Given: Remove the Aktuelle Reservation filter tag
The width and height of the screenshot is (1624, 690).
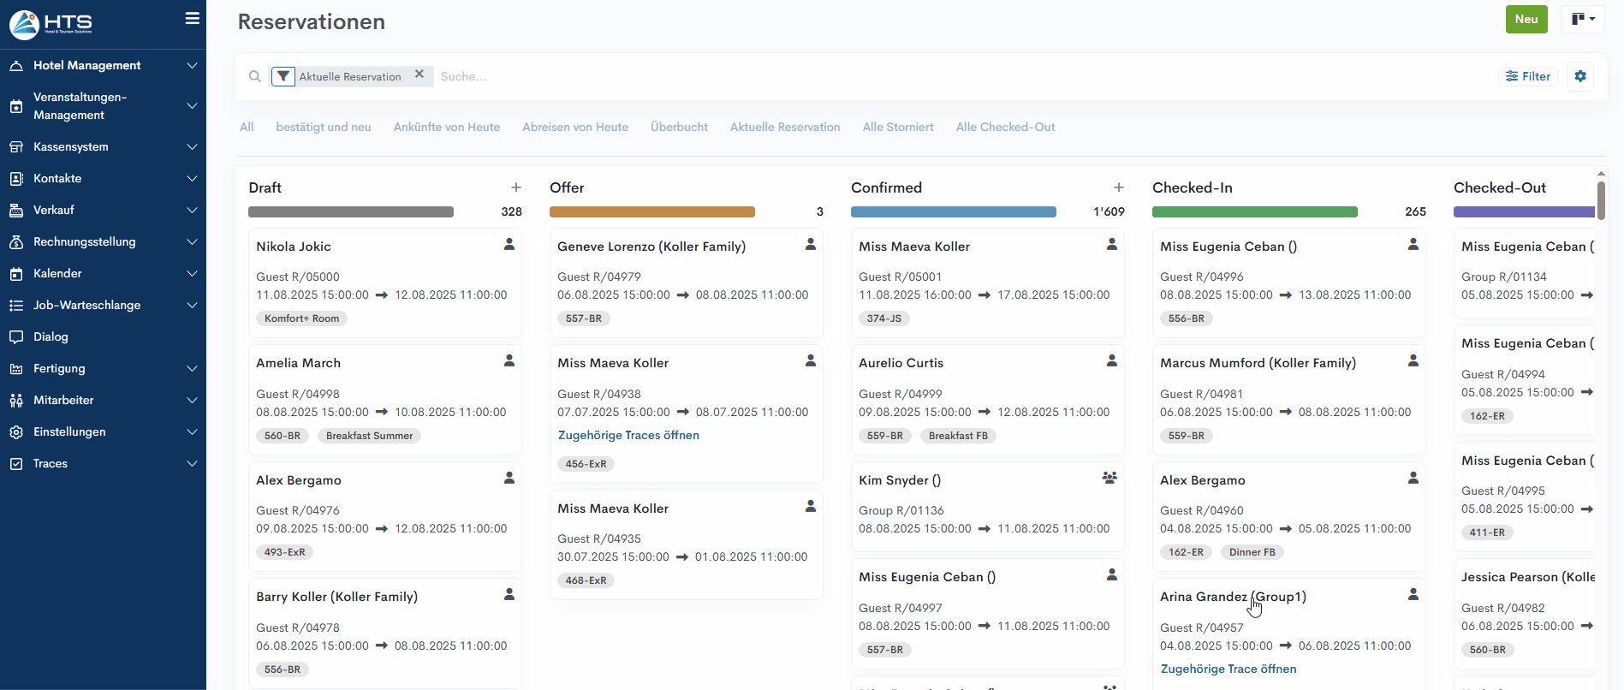Looking at the screenshot, I should [x=419, y=74].
